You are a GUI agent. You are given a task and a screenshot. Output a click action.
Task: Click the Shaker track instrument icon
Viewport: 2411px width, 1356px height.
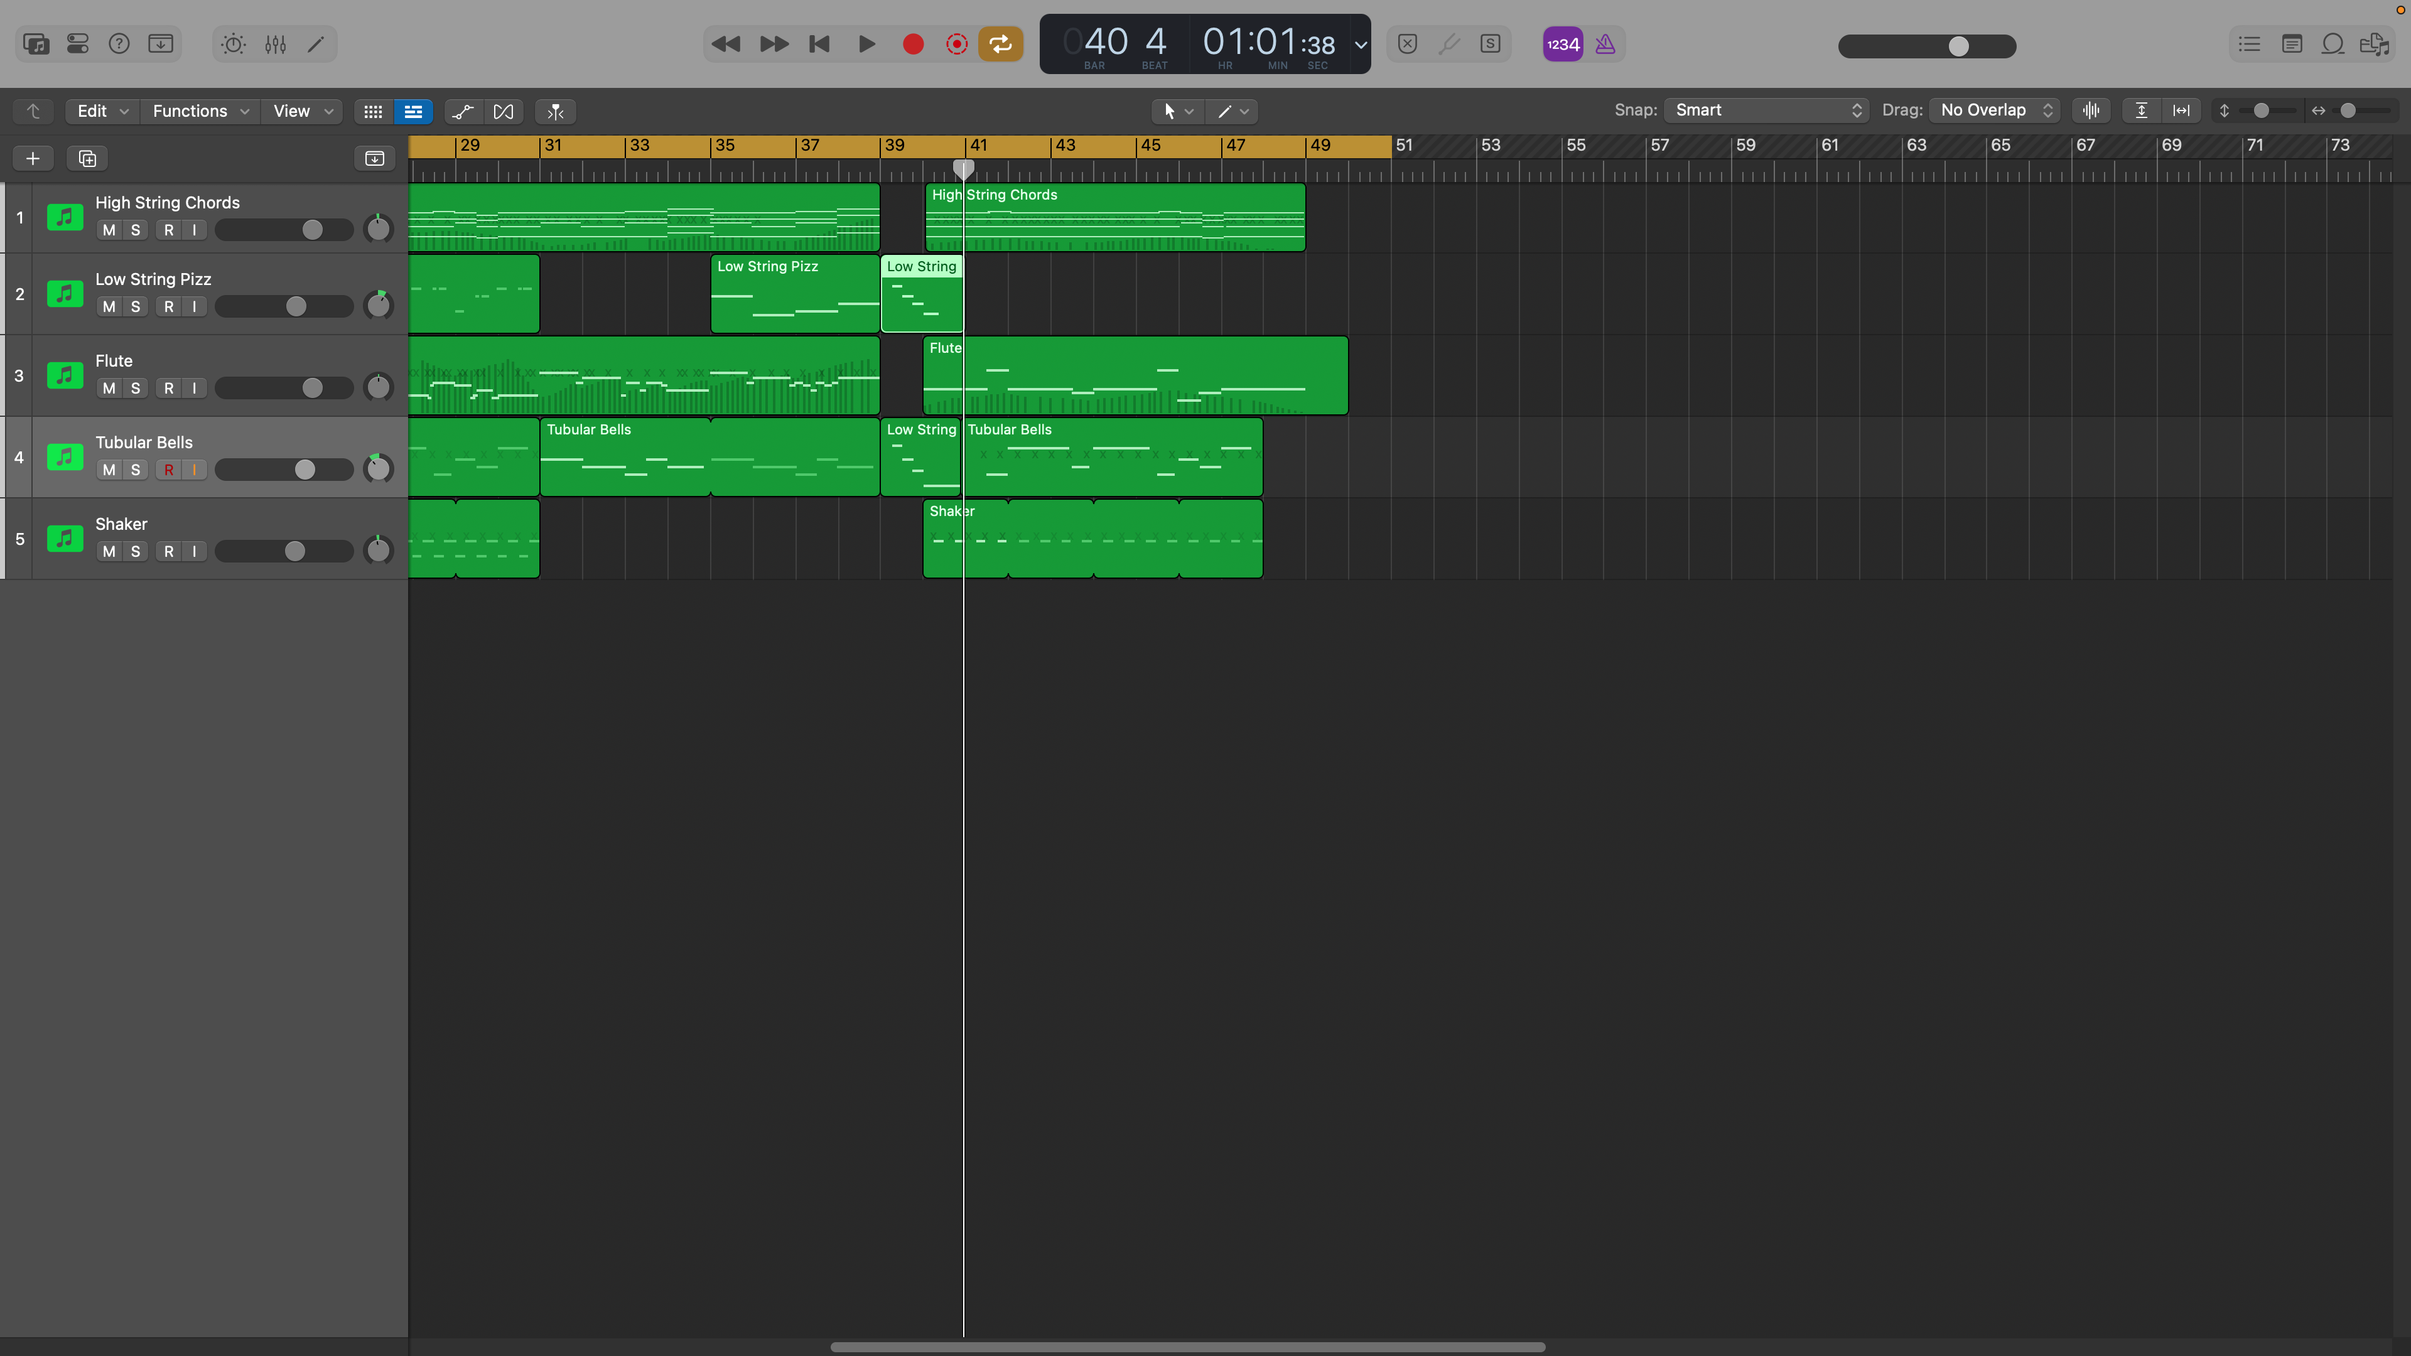coord(65,539)
